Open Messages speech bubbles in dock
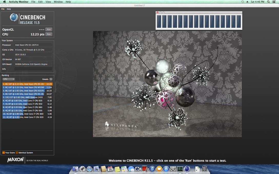The width and height of the screenshot is (279, 174). [x=131, y=169]
